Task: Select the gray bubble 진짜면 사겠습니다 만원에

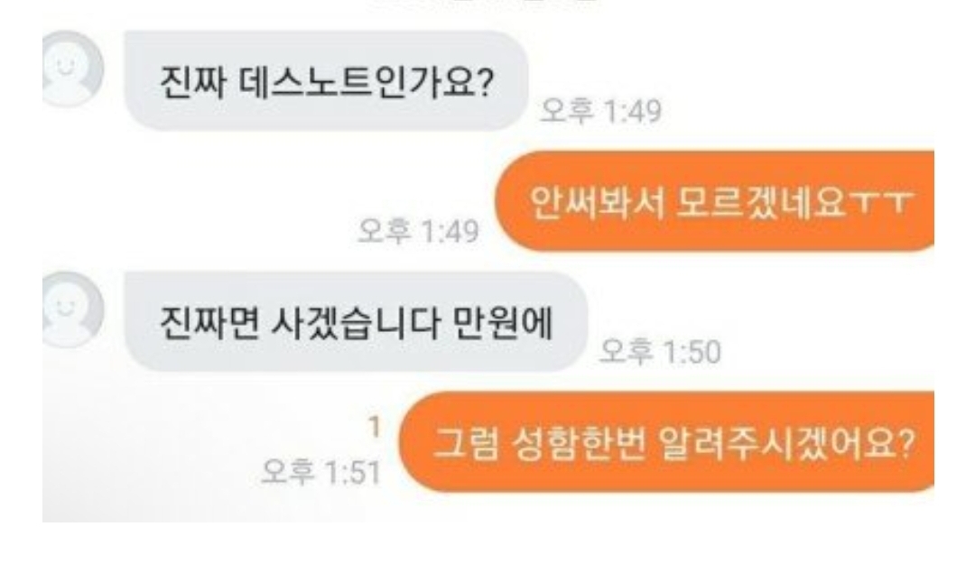Action: pyautogui.click(x=356, y=322)
